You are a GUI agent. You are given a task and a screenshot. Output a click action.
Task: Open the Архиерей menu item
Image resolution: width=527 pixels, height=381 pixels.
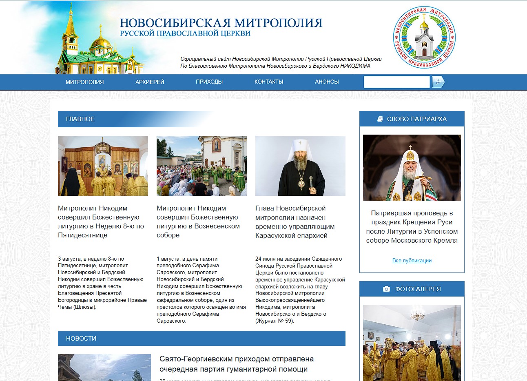[x=150, y=82]
